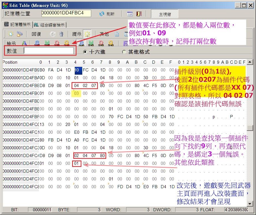This screenshot has width=256, height=215.
Task: Click the text 'A' view icon
Action: [x=25, y=43]
